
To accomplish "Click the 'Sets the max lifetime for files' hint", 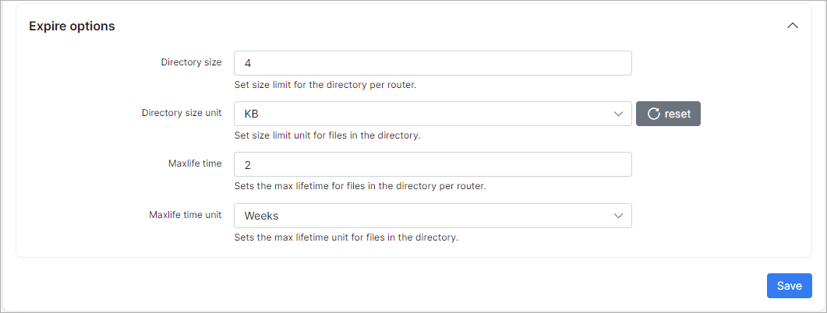I will click(x=359, y=187).
